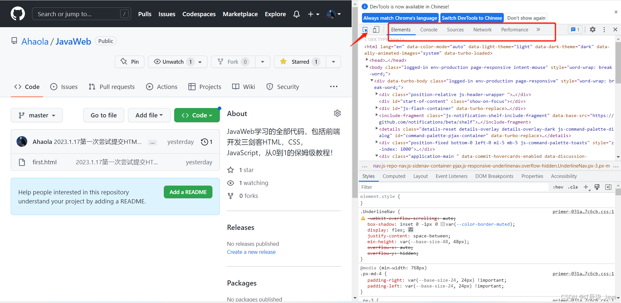Open the Add file dropdown

coord(149,115)
